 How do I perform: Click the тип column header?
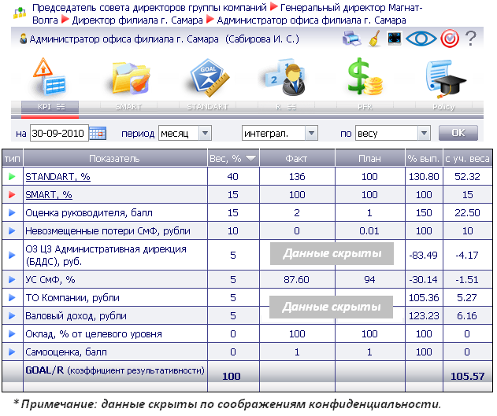tap(13, 158)
